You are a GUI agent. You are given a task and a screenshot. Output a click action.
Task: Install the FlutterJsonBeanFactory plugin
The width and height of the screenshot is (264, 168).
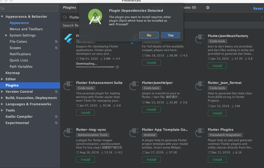click(217, 66)
